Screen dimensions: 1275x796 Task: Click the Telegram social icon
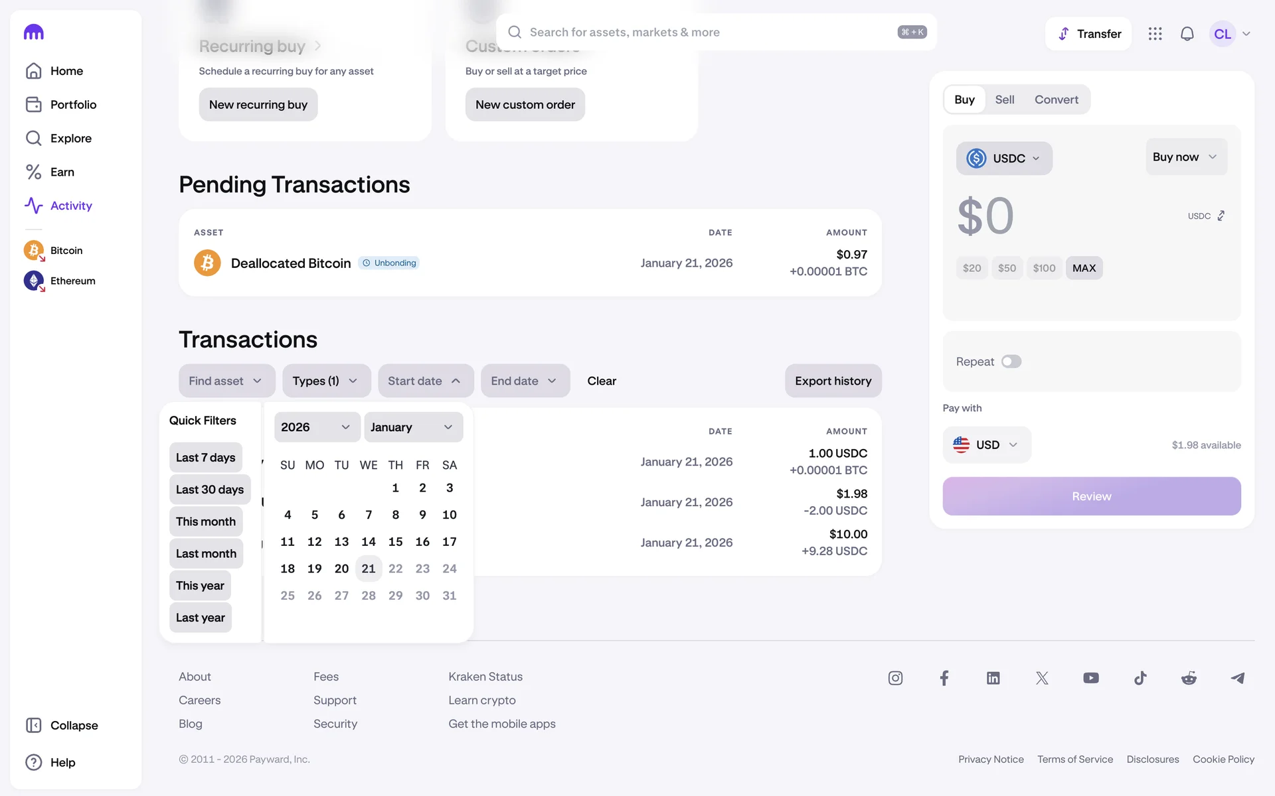(x=1237, y=678)
